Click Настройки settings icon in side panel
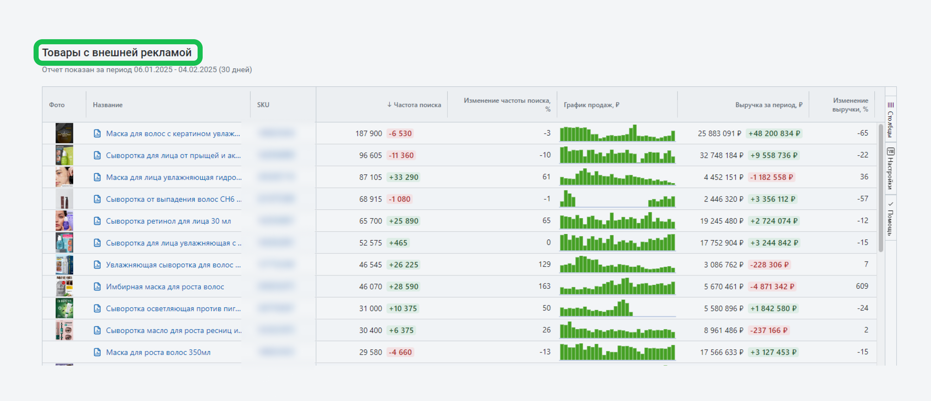This screenshot has width=931, height=401. click(890, 151)
